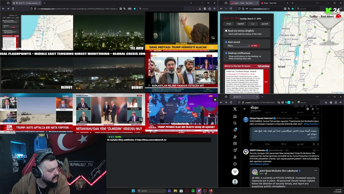The width and height of the screenshot is (344, 194).
Task: Open Explore search in the X sidebar
Action: click(235, 123)
